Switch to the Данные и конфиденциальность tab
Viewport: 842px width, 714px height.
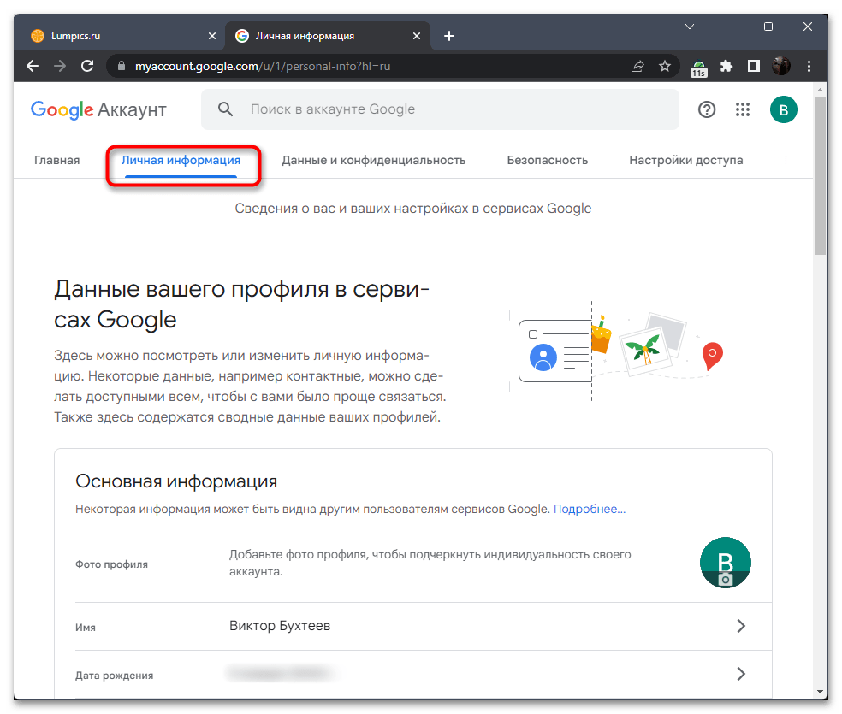pyautogui.click(x=374, y=160)
